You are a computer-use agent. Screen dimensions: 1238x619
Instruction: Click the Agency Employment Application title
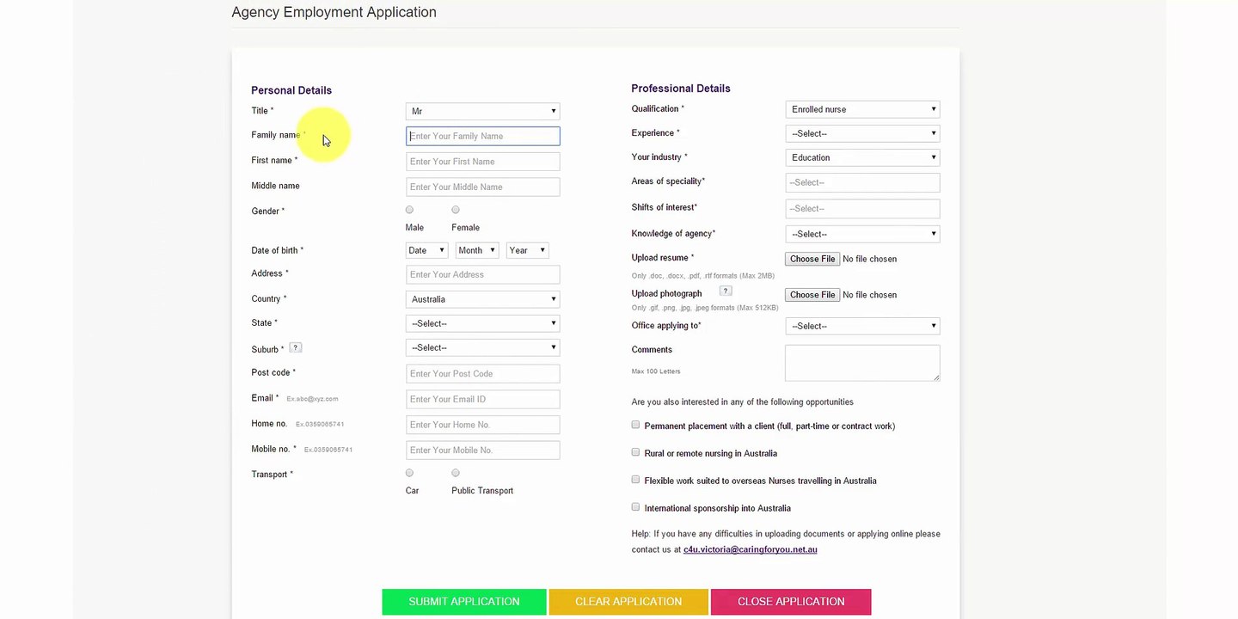tap(334, 12)
